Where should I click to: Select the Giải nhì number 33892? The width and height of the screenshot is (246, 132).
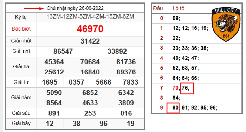[117, 51]
